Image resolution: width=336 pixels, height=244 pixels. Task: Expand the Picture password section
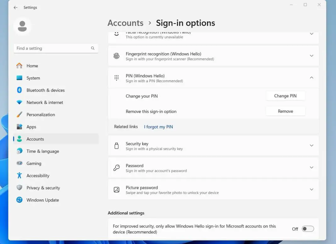311,189
